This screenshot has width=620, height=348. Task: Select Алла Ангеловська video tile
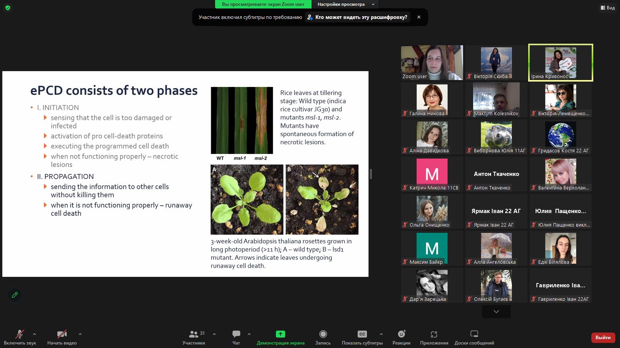coord(496,248)
